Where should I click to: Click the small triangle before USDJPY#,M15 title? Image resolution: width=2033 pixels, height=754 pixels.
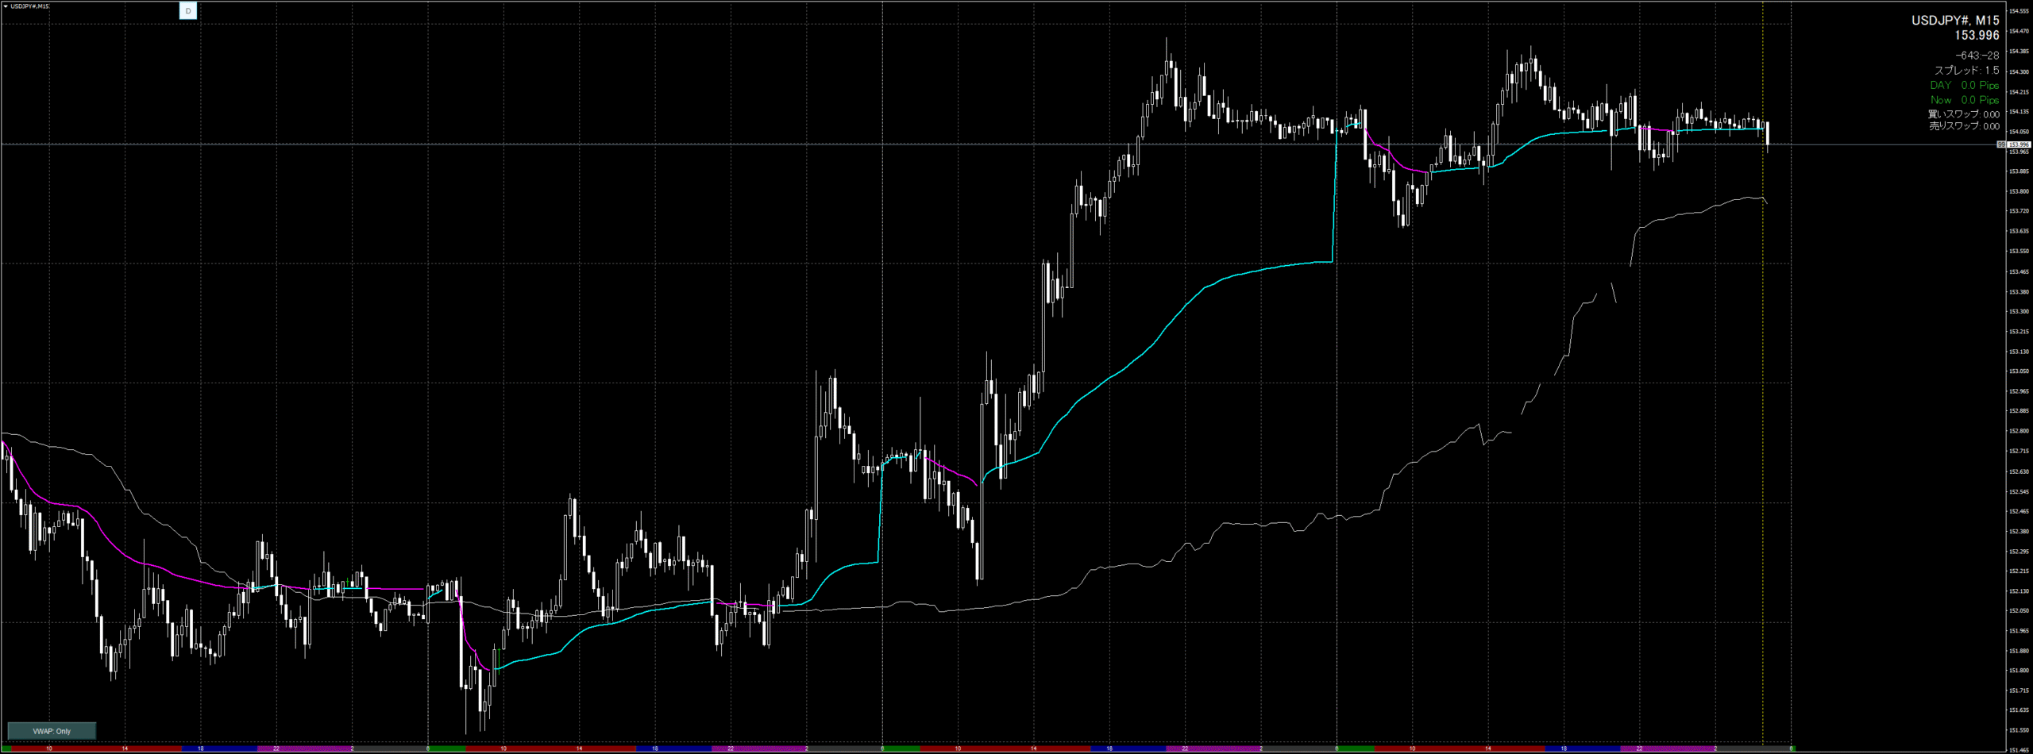pos(6,6)
